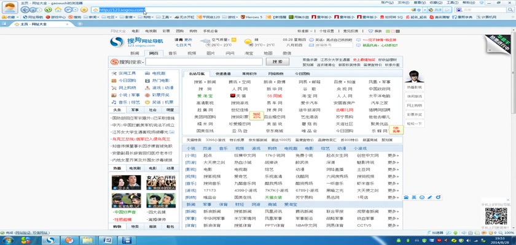Open the 58同城 link
The image size is (516, 245).
click(x=274, y=96)
